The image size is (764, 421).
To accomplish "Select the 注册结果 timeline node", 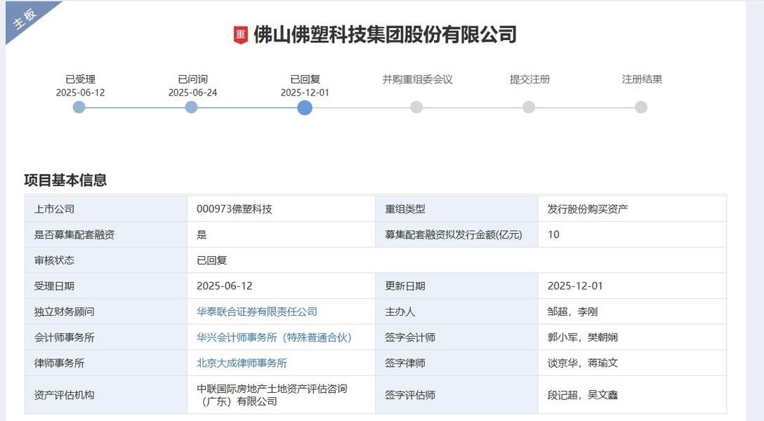I will (641, 107).
